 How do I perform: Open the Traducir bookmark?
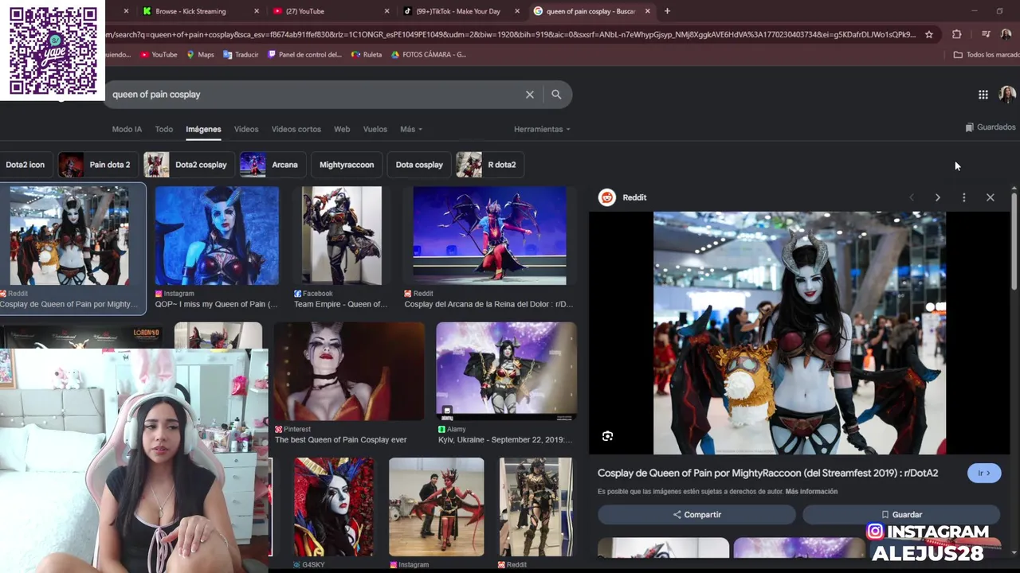tap(241, 55)
